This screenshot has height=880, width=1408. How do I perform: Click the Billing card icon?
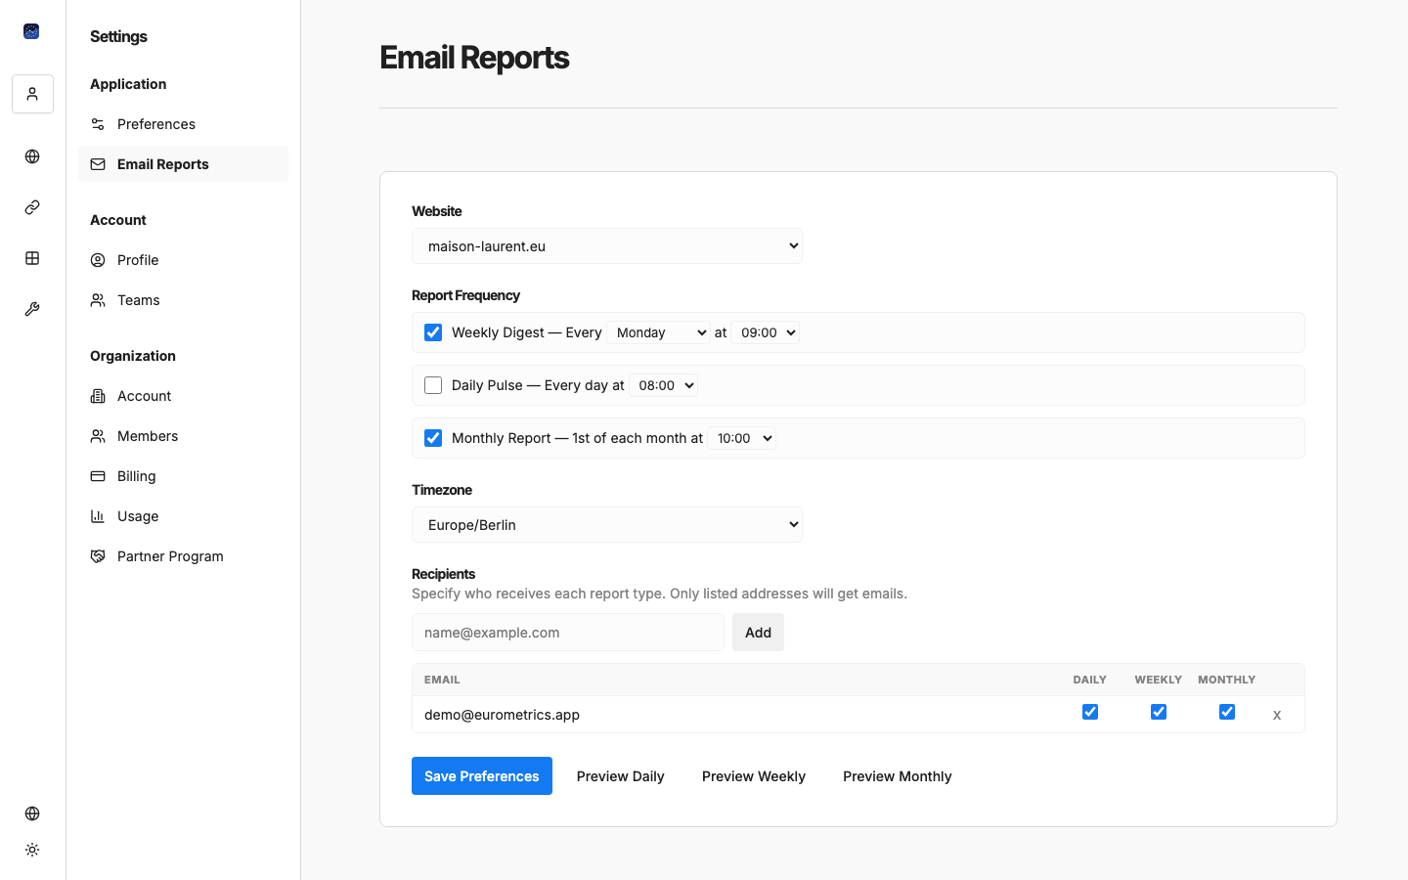(98, 476)
